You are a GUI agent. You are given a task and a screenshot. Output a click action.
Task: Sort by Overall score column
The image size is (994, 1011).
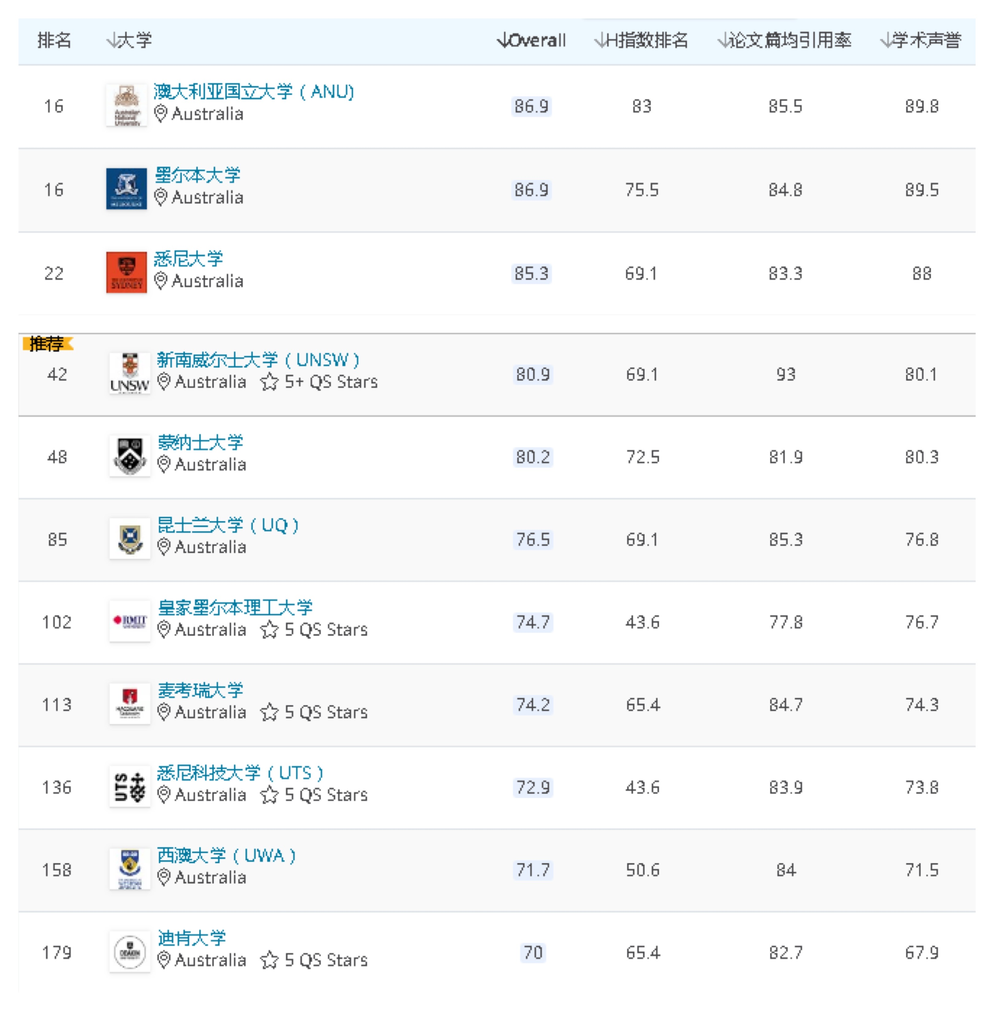click(532, 40)
